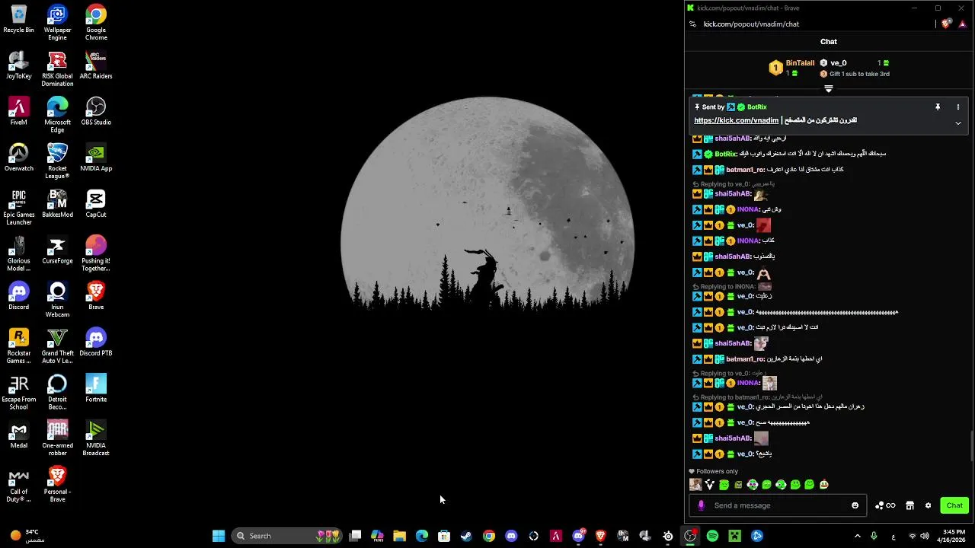Open ARC Raiders desktop icon
Image resolution: width=975 pixels, height=548 pixels.
click(96, 65)
